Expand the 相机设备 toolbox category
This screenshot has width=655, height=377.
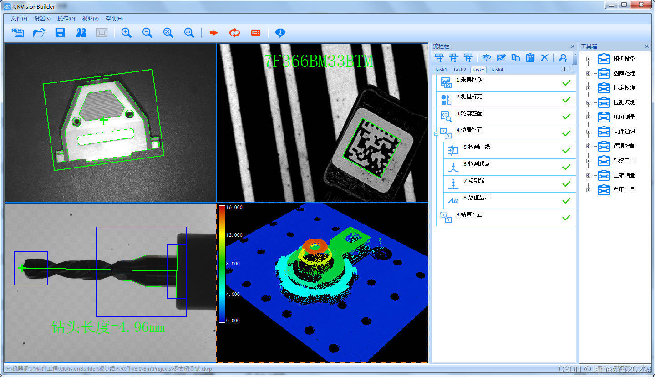pyautogui.click(x=588, y=59)
